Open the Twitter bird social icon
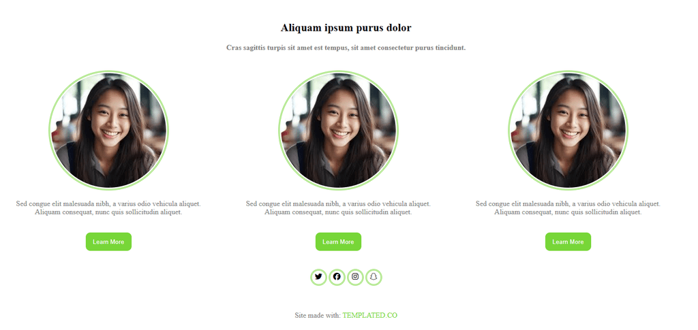 point(318,277)
